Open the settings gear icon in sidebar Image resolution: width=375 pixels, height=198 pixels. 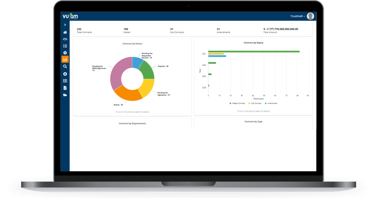[65, 53]
